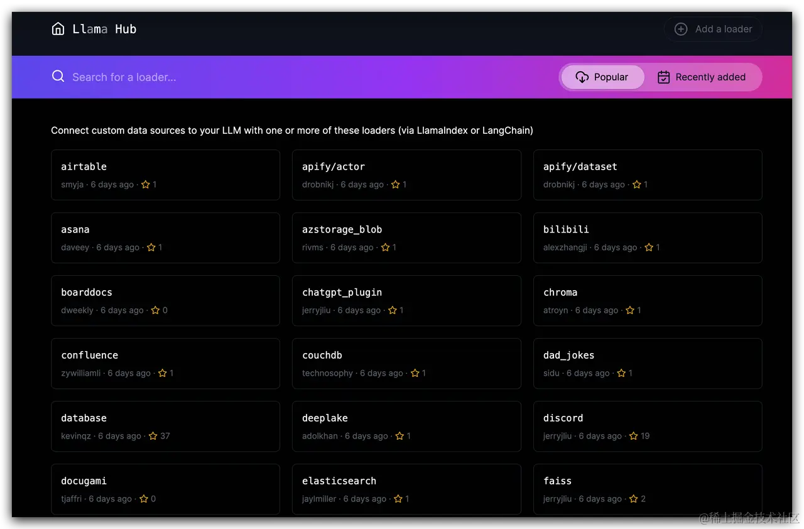Image resolution: width=804 pixels, height=529 pixels.
Task: Open the apify/dataset loader title
Action: 580,166
